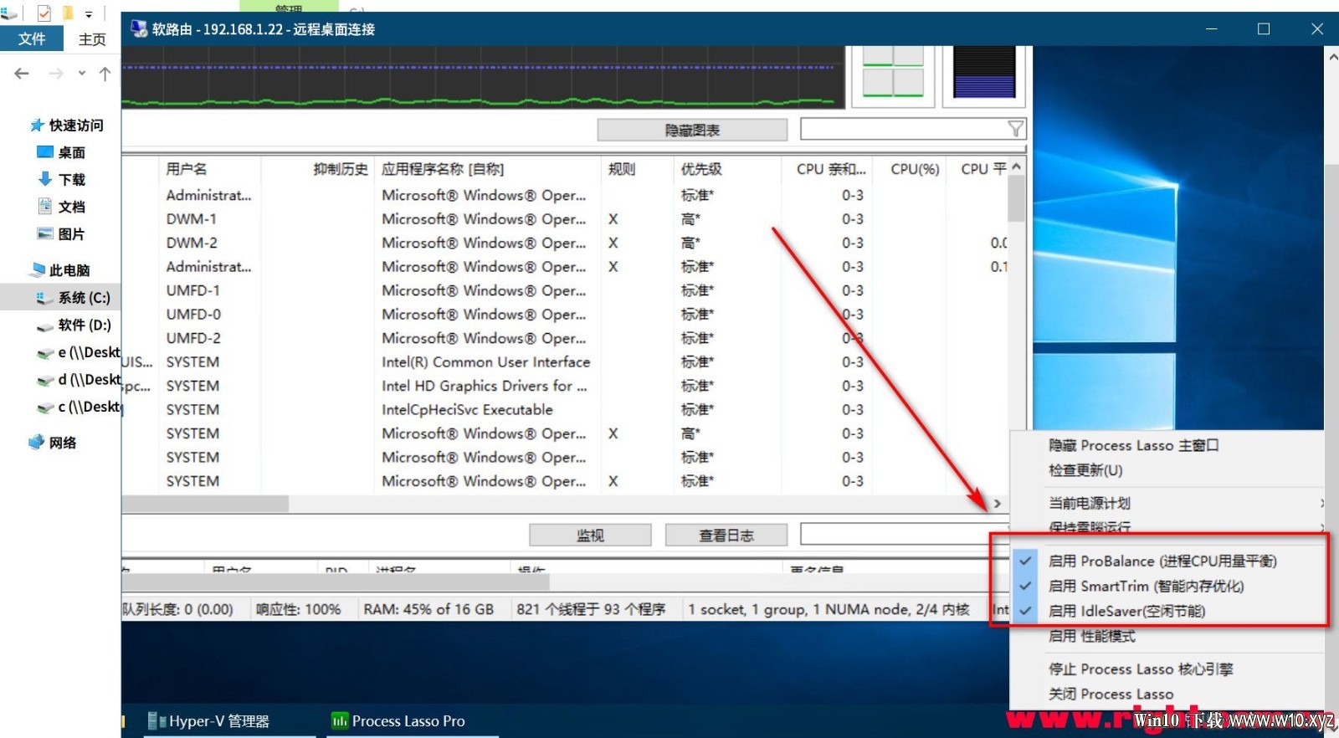Click remote desktop vertical scroll up arrow

coord(1332,57)
